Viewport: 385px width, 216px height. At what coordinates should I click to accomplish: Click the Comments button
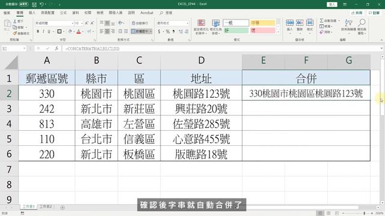point(374,13)
